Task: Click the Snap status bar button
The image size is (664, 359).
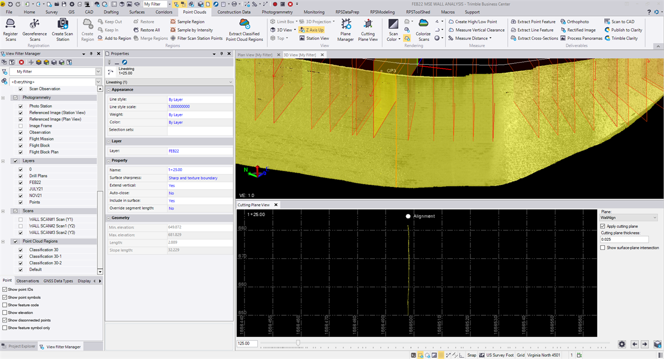Action: pos(471,355)
